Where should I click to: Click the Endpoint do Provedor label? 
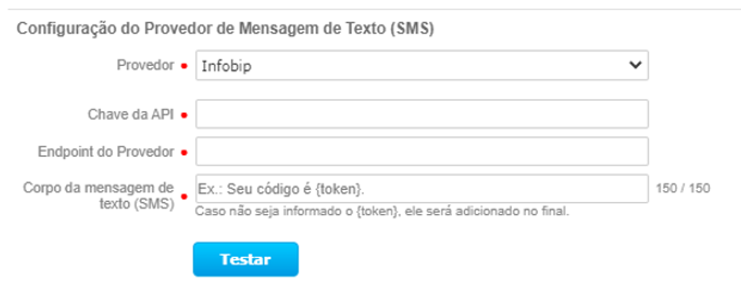tap(107, 152)
